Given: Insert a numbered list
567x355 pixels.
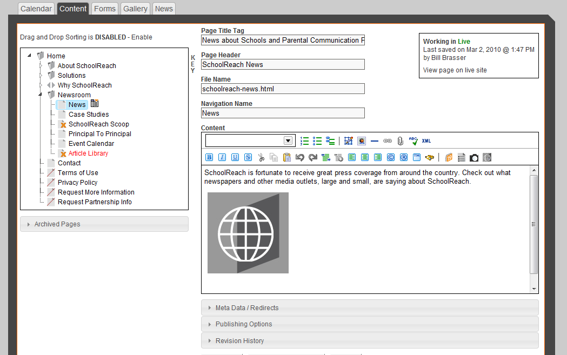Looking at the screenshot, I should pos(304,141).
